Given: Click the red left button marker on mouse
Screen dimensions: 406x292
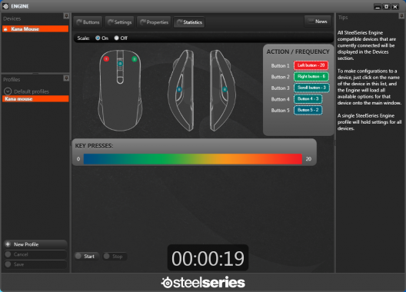Looking at the screenshot, I should (106, 59).
